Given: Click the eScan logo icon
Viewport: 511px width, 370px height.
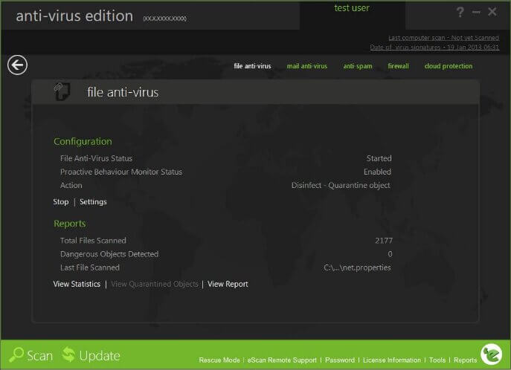Looking at the screenshot, I should point(491,354).
